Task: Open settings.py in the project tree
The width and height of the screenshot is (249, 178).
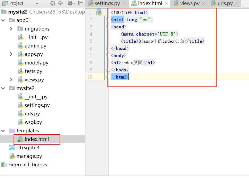Action: [x=37, y=105]
